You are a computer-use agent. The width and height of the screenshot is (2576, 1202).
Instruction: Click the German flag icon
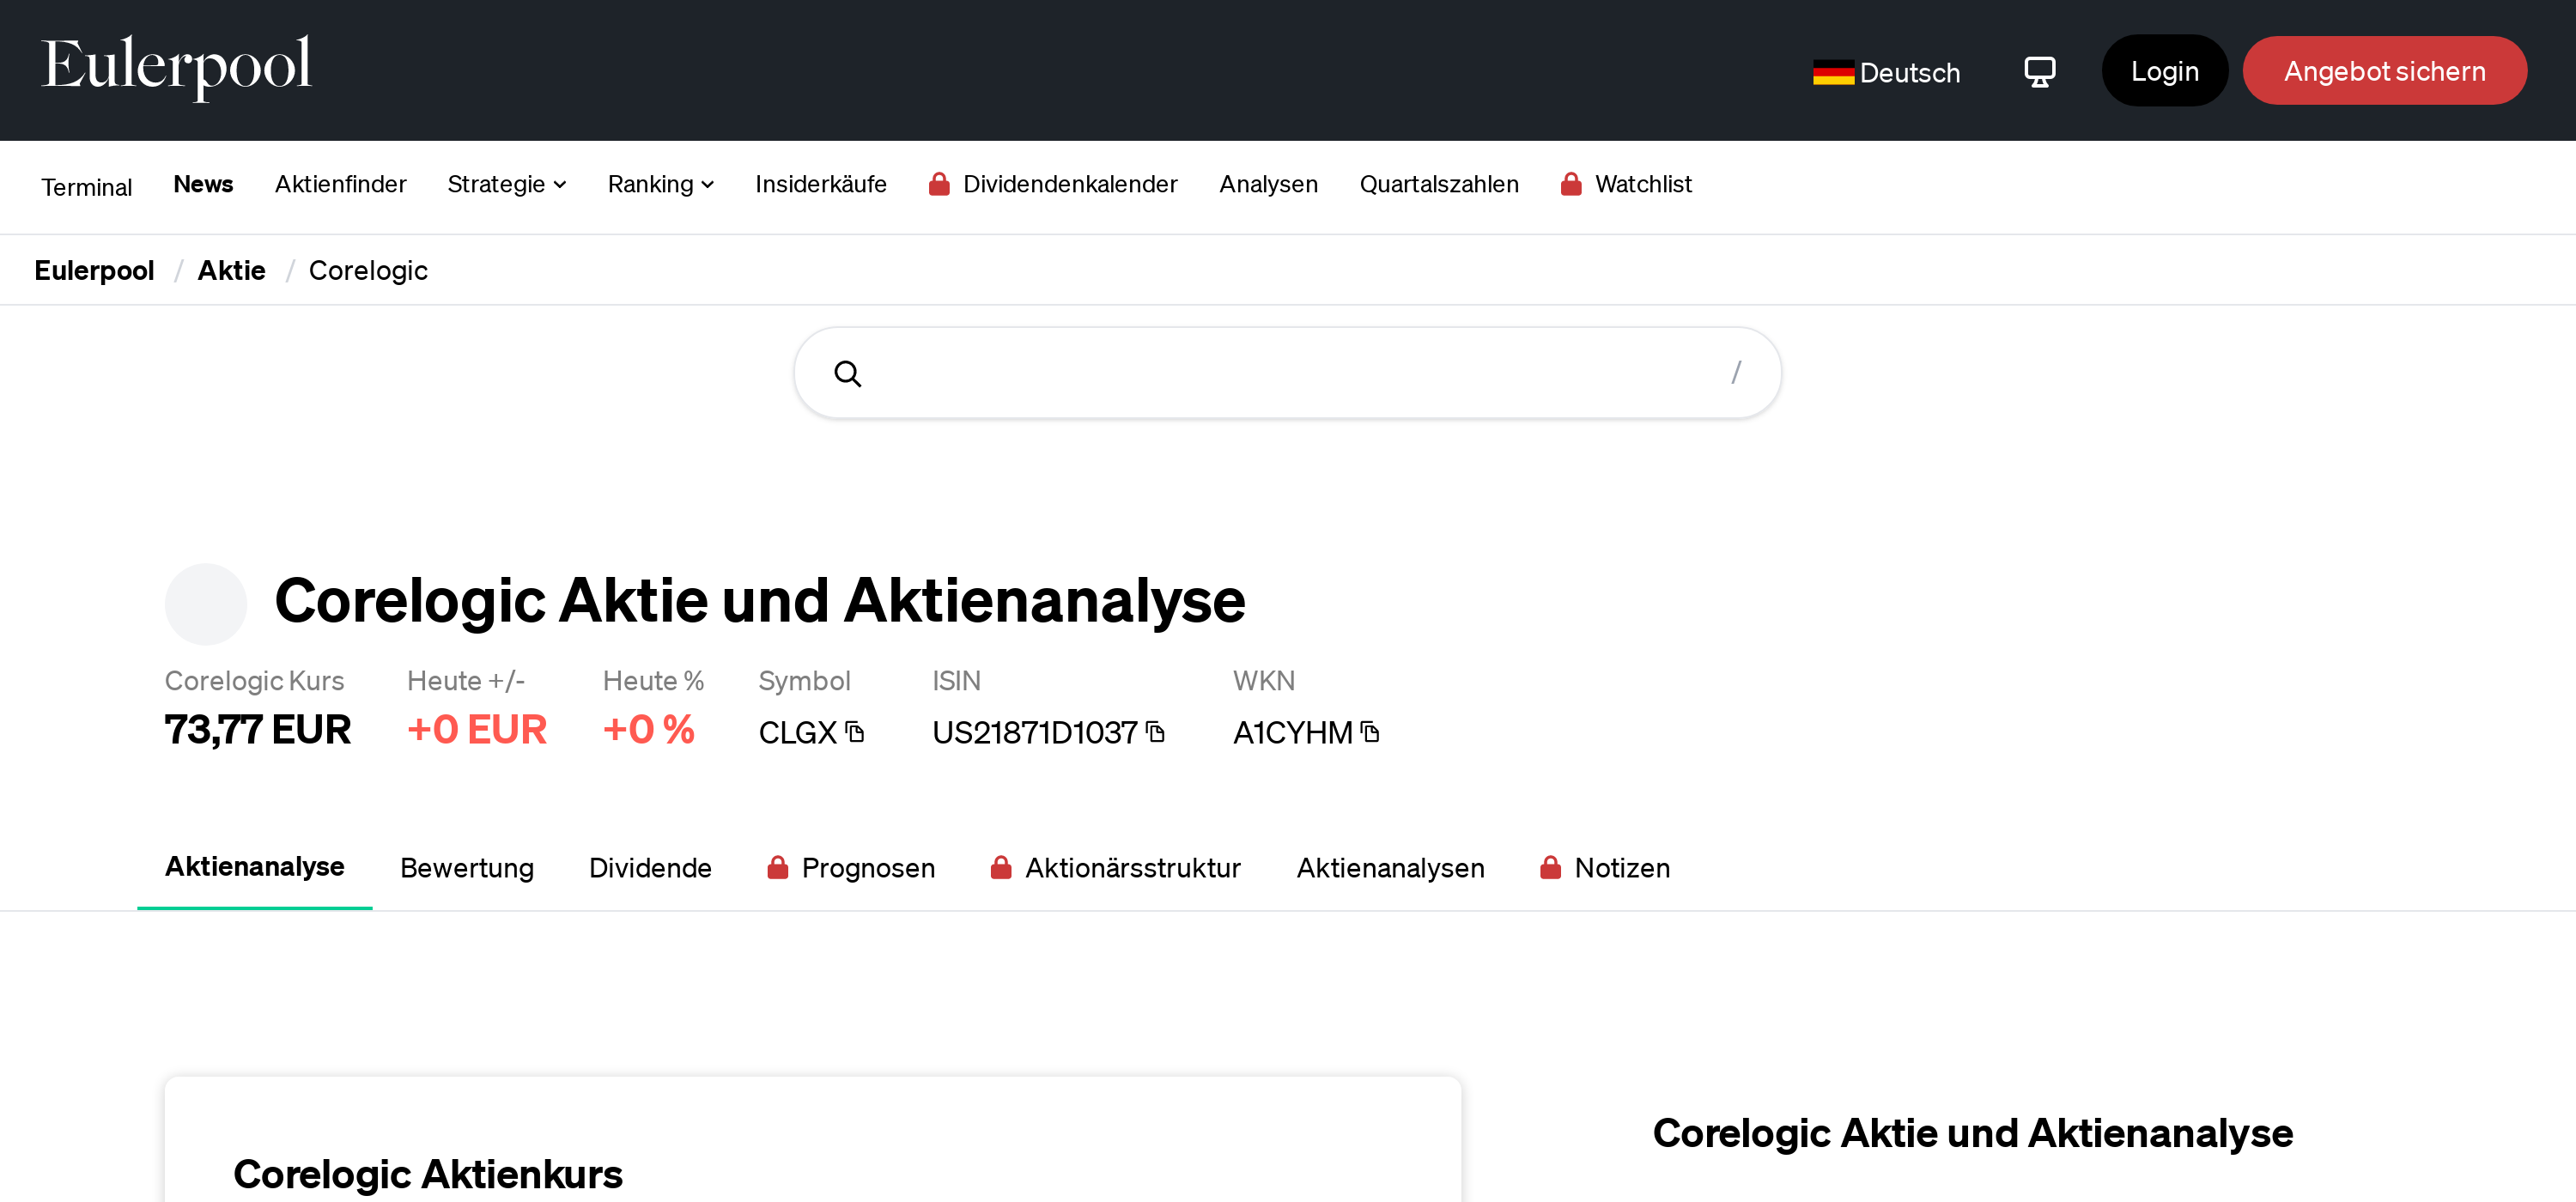pos(1832,73)
